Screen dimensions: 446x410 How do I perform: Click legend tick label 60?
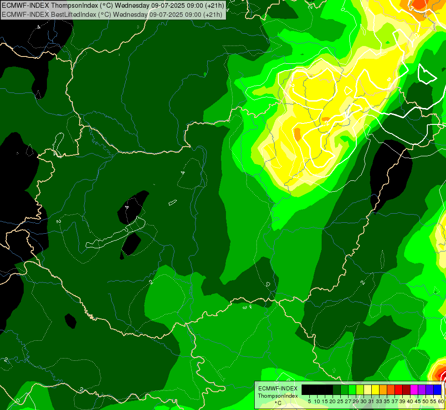[x=441, y=401]
